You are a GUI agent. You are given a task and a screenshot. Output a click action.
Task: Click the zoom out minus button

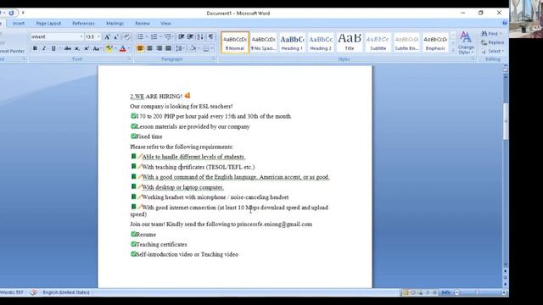[457, 292]
